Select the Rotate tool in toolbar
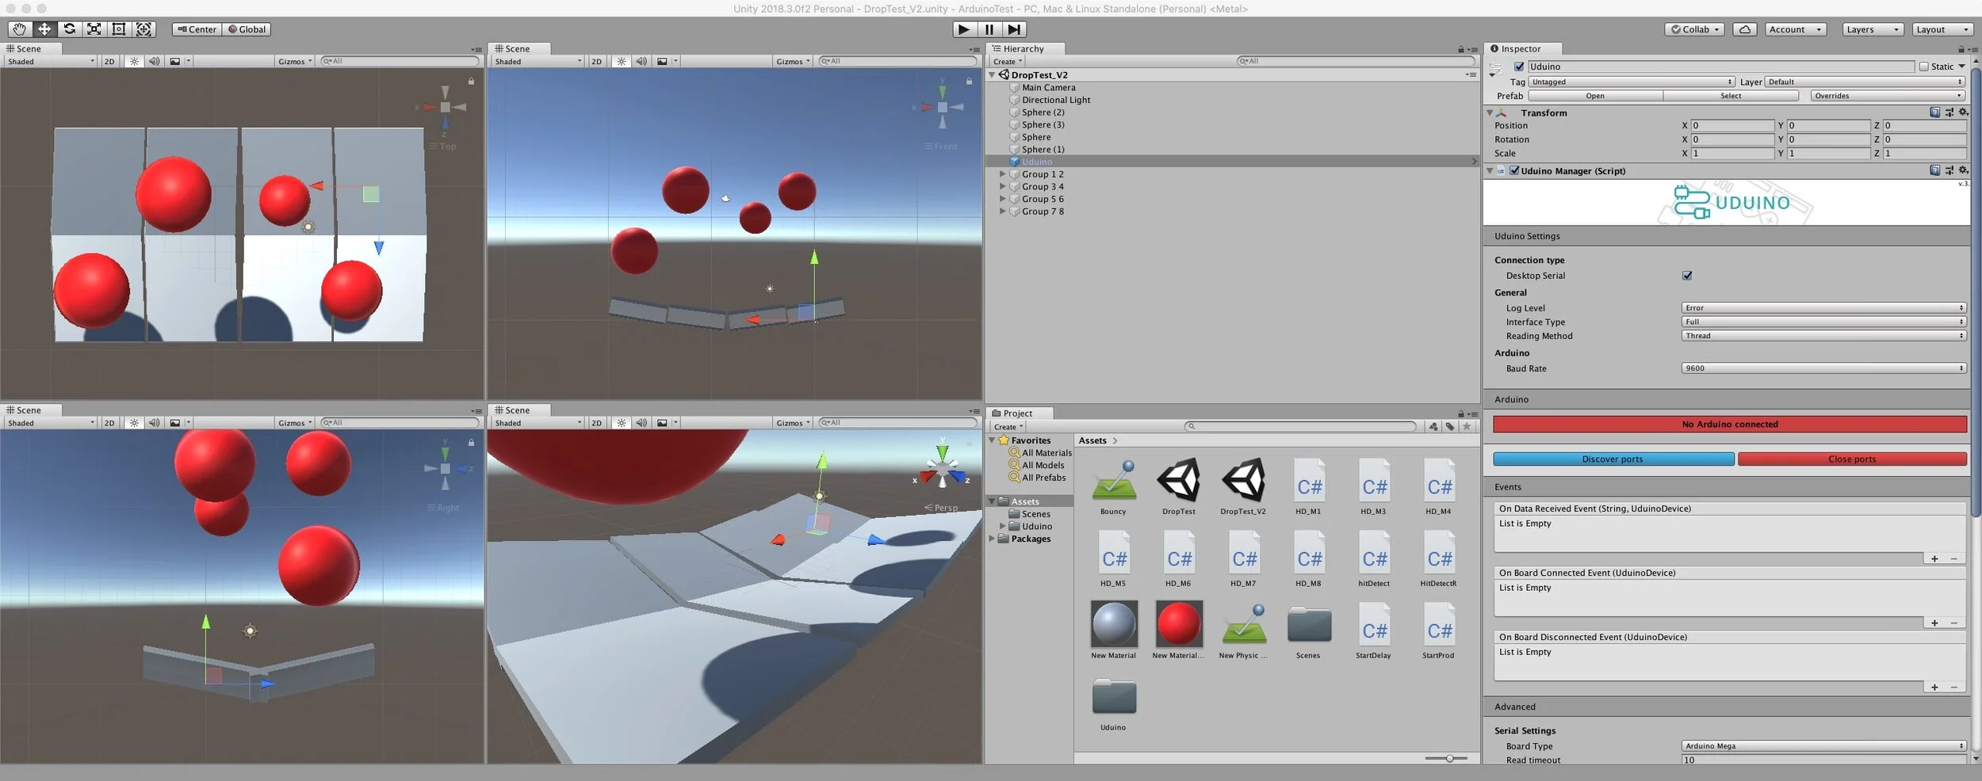Image resolution: width=1982 pixels, height=781 pixels. tap(70, 29)
